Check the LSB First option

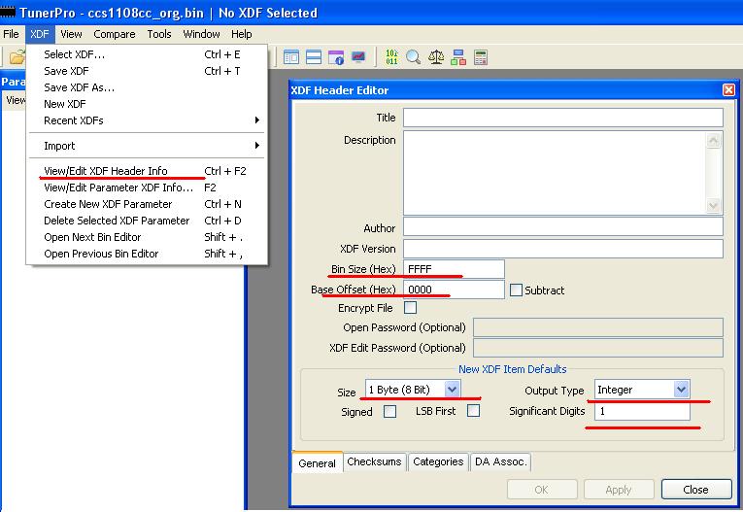473,411
